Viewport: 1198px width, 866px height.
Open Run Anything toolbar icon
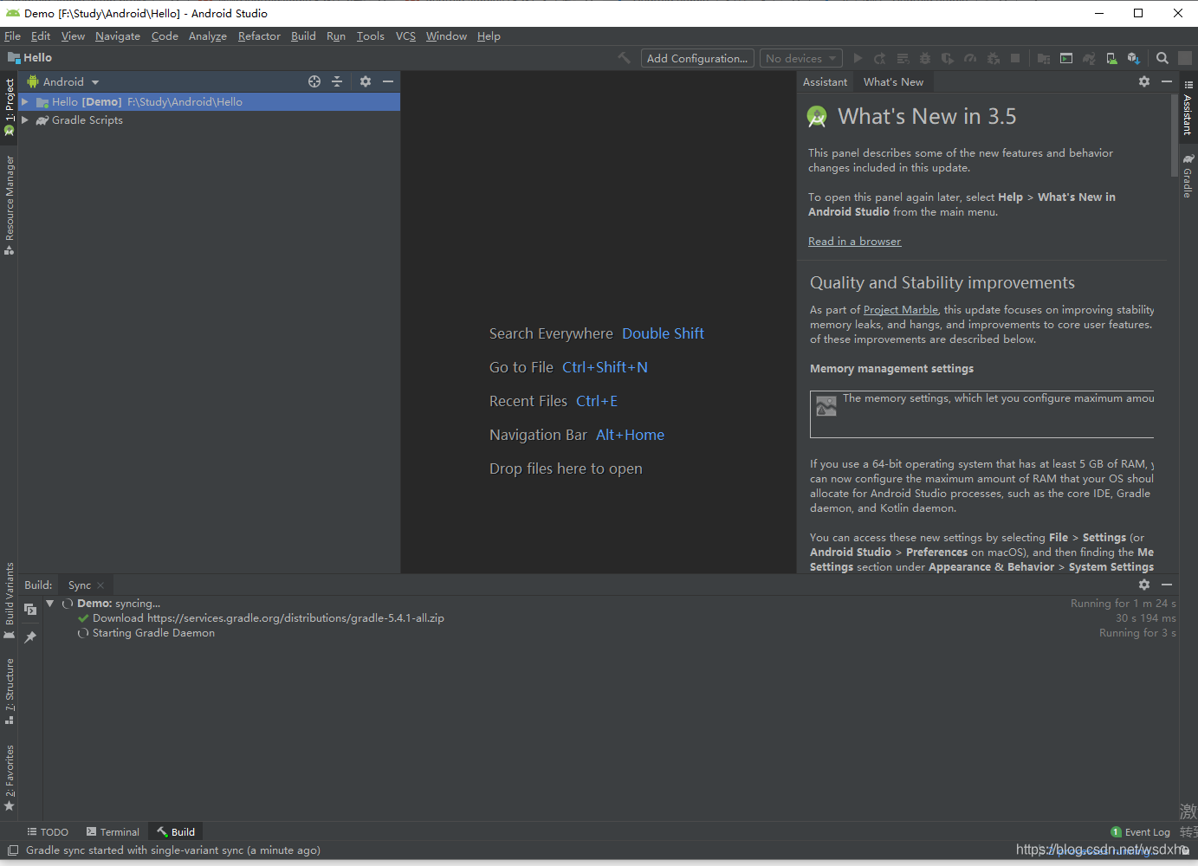[x=1066, y=58]
